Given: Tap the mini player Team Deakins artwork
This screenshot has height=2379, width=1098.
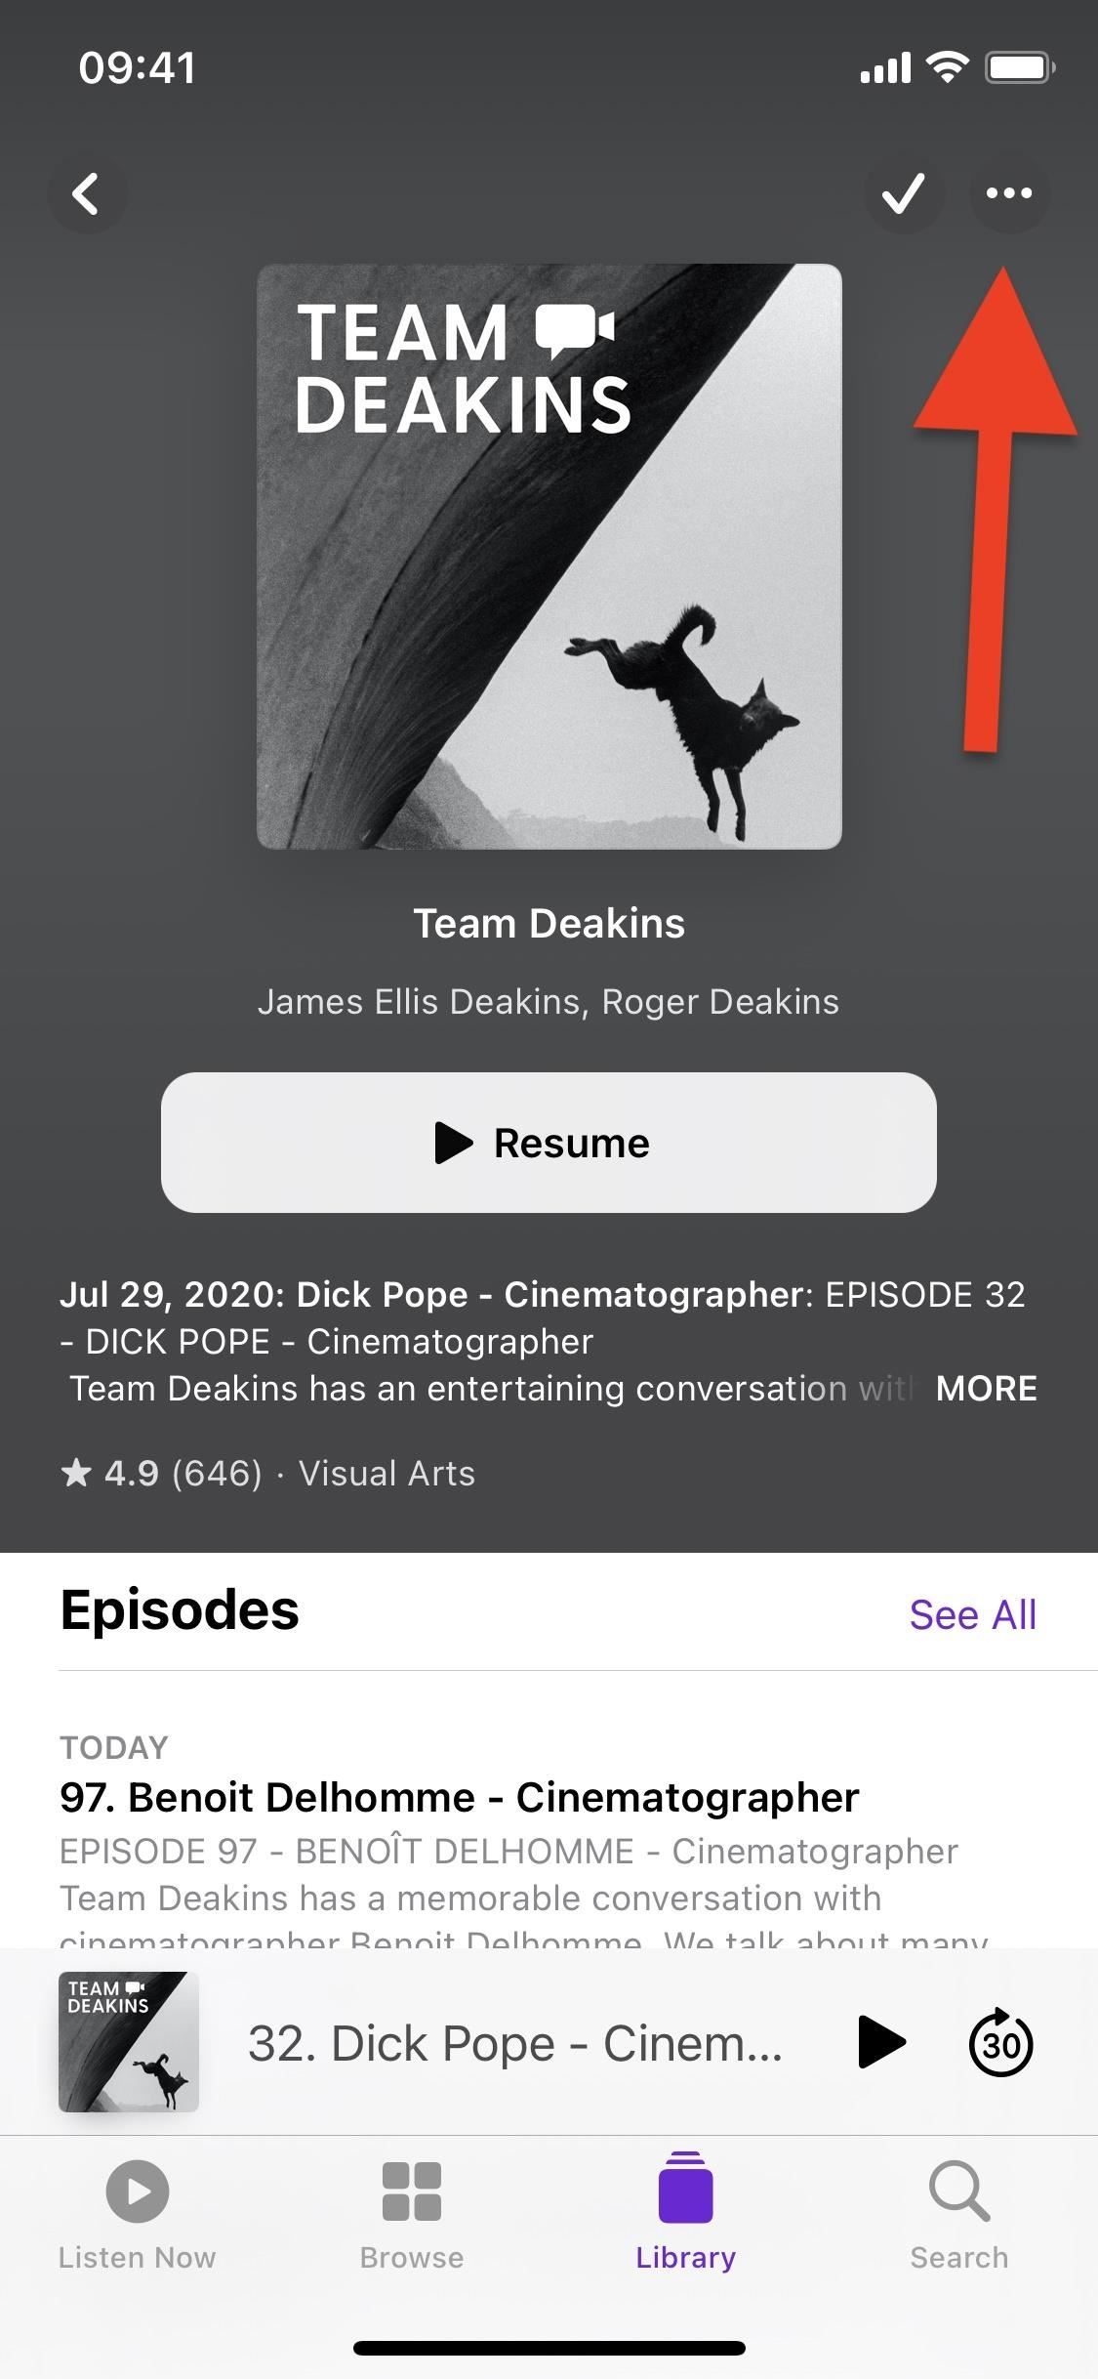Looking at the screenshot, I should point(129,2042).
